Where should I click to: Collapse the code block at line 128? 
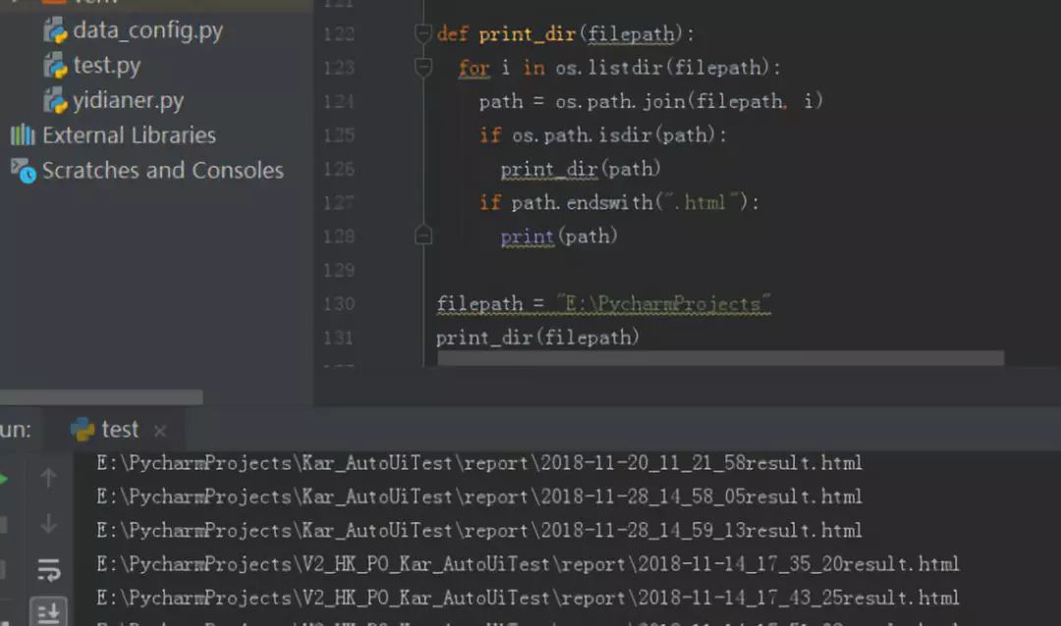point(421,235)
